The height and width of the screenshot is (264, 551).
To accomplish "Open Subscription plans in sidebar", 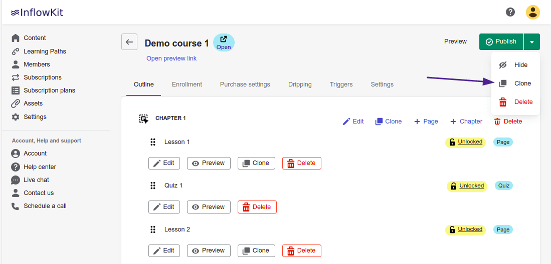I will point(49,90).
